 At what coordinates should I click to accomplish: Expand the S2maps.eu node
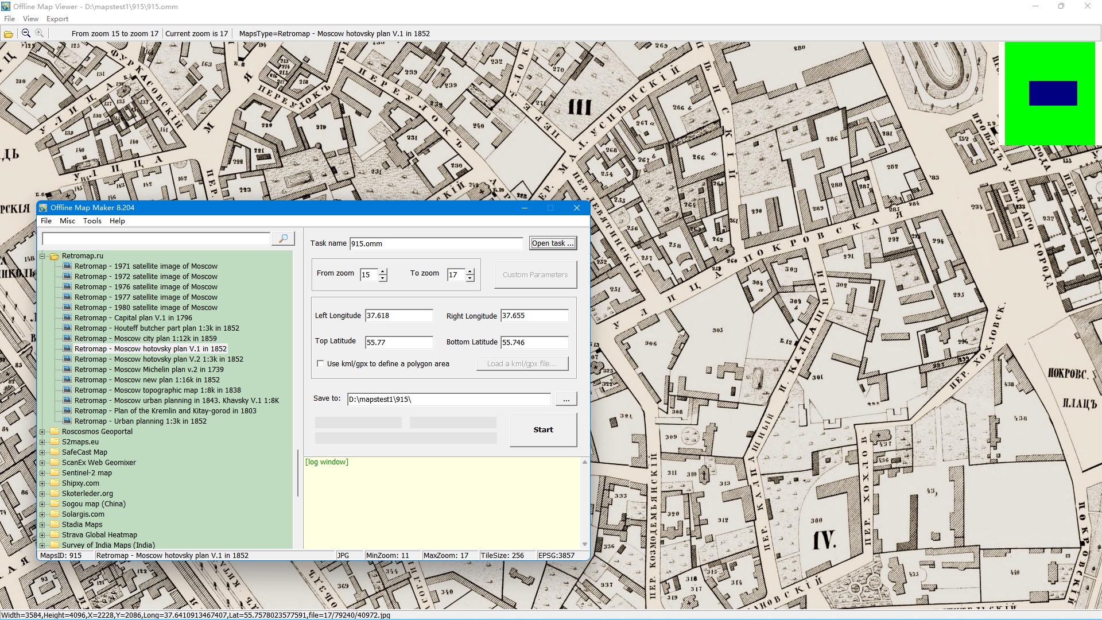[42, 442]
